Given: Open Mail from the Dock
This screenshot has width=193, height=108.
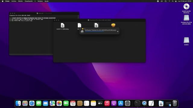Looking at the screenshot, I should tap(46, 103).
